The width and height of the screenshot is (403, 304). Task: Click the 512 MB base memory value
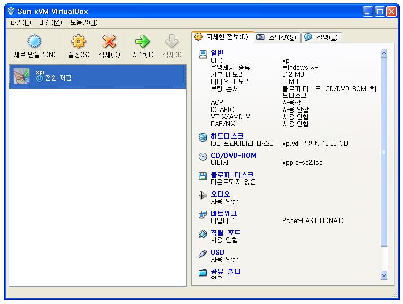point(293,74)
